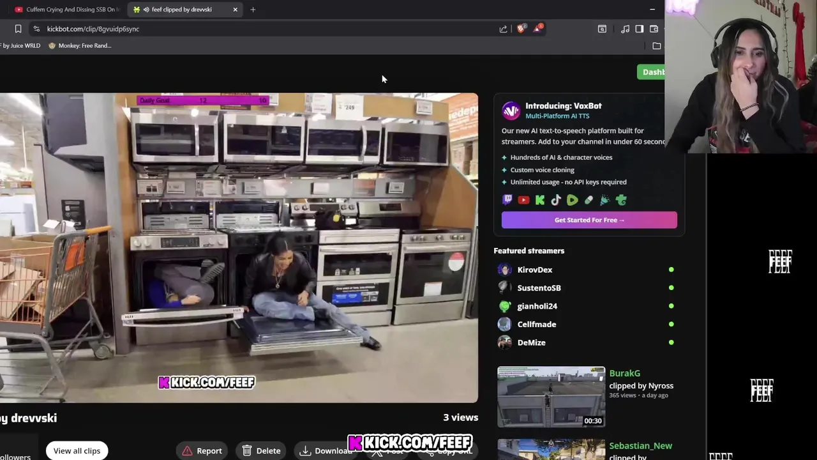Click the clipped by Nyross text
Screen dimensions: 817x460
pos(641,385)
